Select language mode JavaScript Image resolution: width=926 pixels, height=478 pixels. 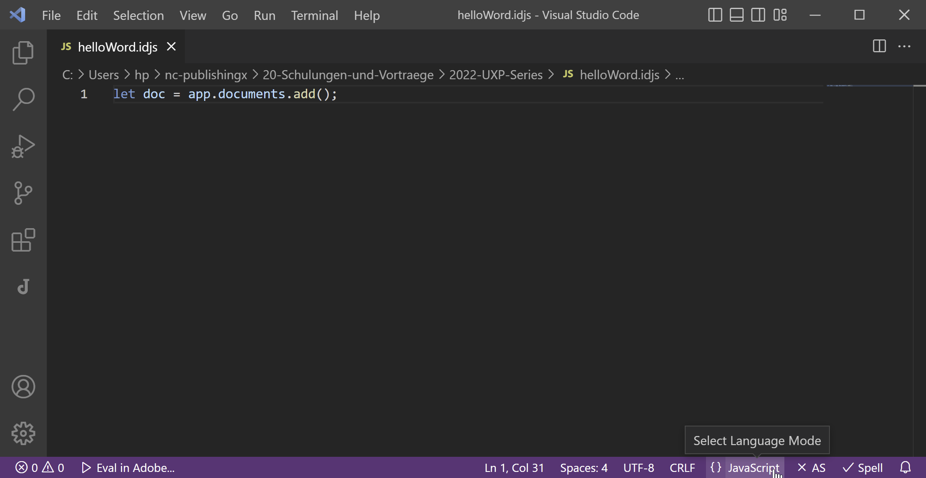pyautogui.click(x=754, y=468)
